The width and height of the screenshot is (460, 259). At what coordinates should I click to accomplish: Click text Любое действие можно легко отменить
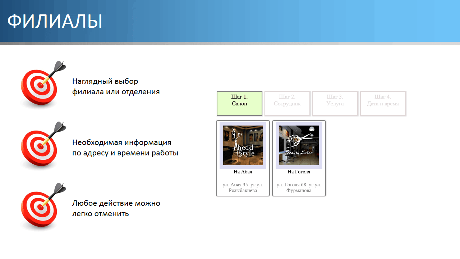click(116, 209)
